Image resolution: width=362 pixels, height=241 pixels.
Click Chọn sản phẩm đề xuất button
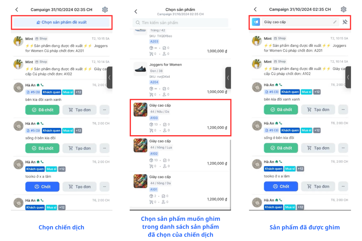click(61, 22)
